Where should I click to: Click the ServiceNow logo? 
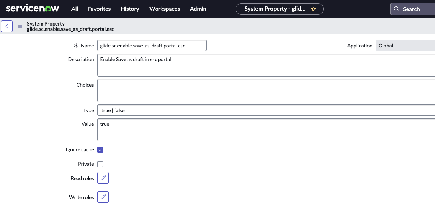coord(33,8)
